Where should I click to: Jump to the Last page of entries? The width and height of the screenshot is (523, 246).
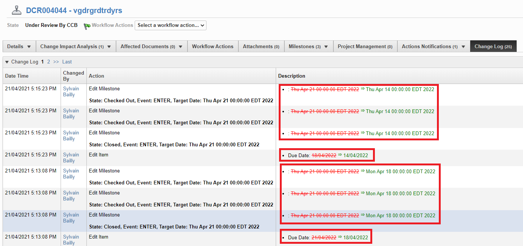(x=67, y=62)
